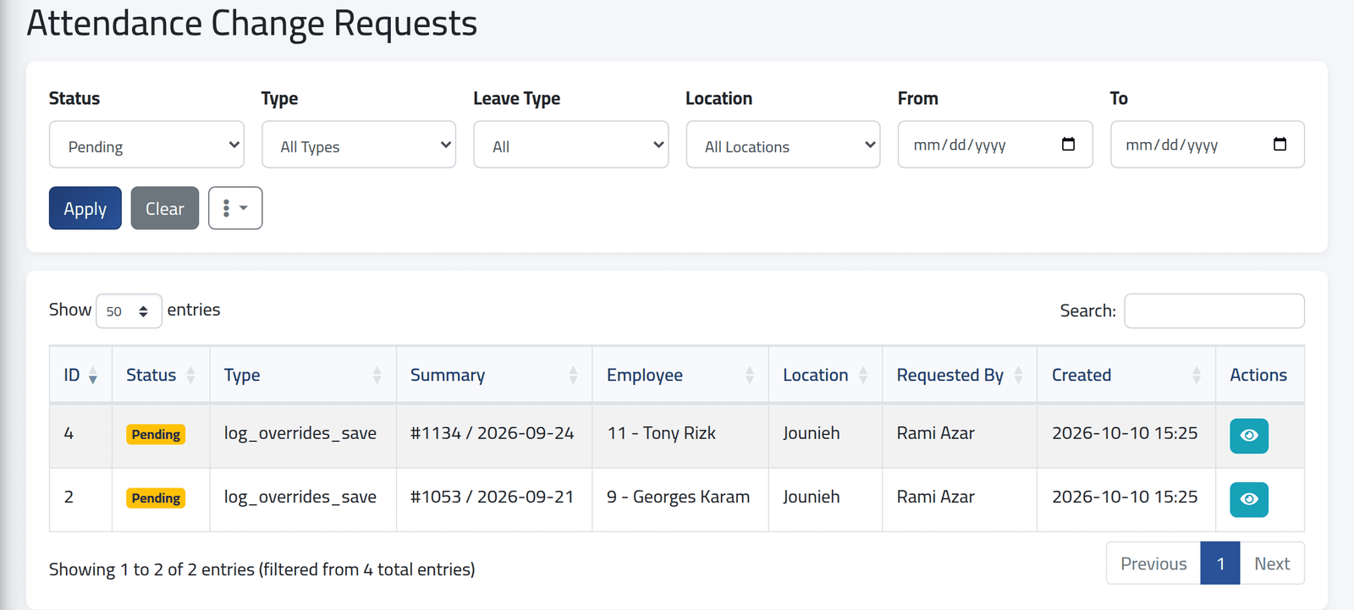This screenshot has height=610, width=1354.
Task: Open the All Types dropdown
Action: 359,145
